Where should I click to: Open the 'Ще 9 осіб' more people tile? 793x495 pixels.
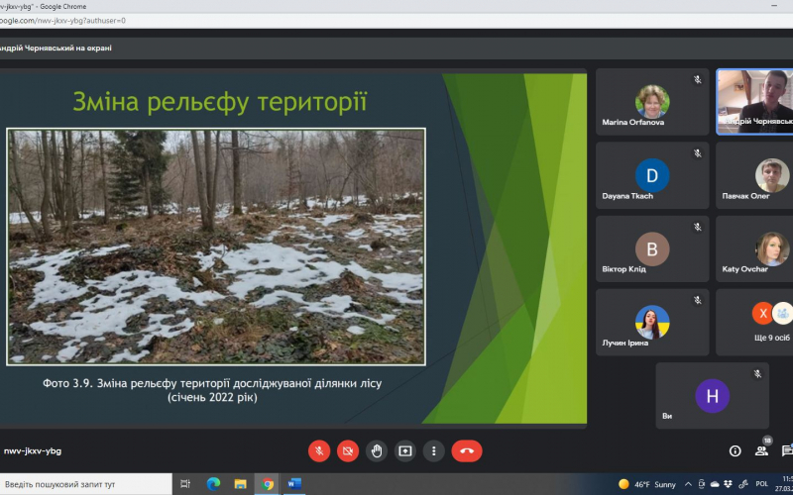[754, 323]
